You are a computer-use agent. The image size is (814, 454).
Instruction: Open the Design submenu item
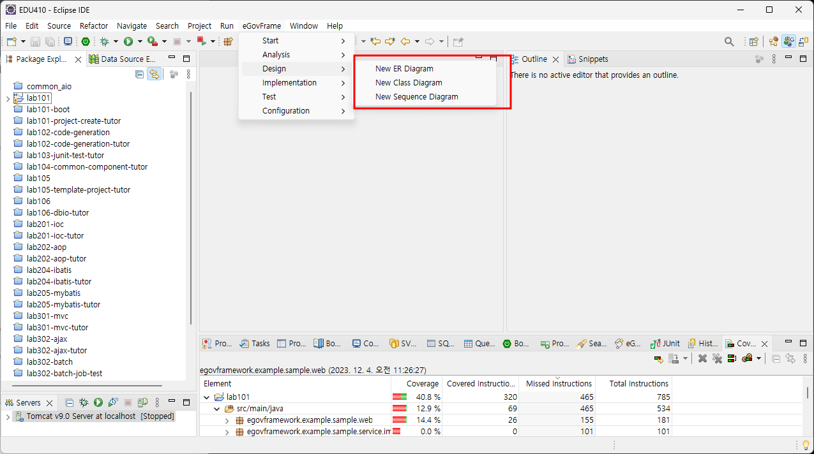click(296, 69)
